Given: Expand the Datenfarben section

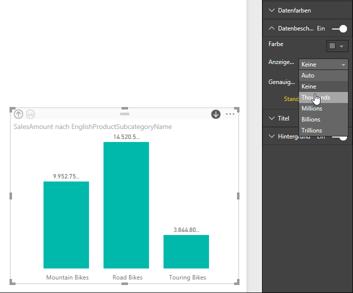Looking at the screenshot, I should click(271, 10).
